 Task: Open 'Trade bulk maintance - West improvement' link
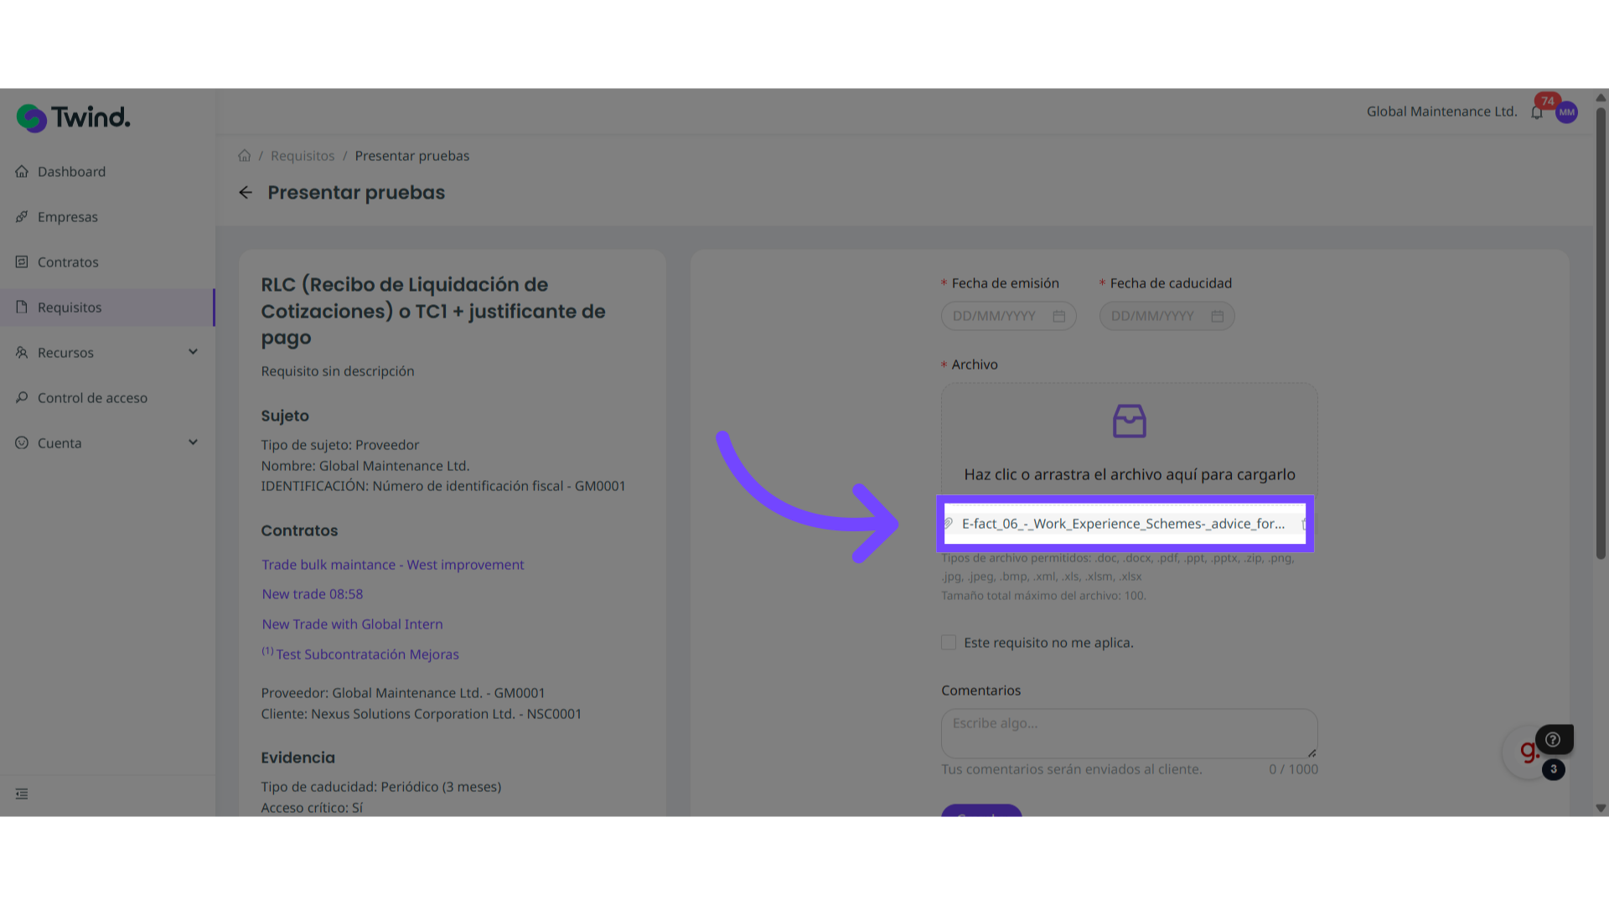click(x=392, y=565)
